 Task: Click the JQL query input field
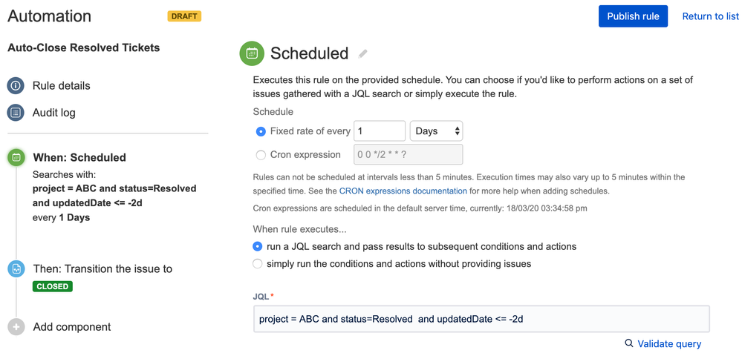tap(481, 319)
